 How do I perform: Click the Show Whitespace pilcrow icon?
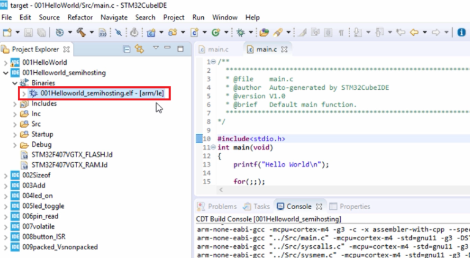[341, 32]
